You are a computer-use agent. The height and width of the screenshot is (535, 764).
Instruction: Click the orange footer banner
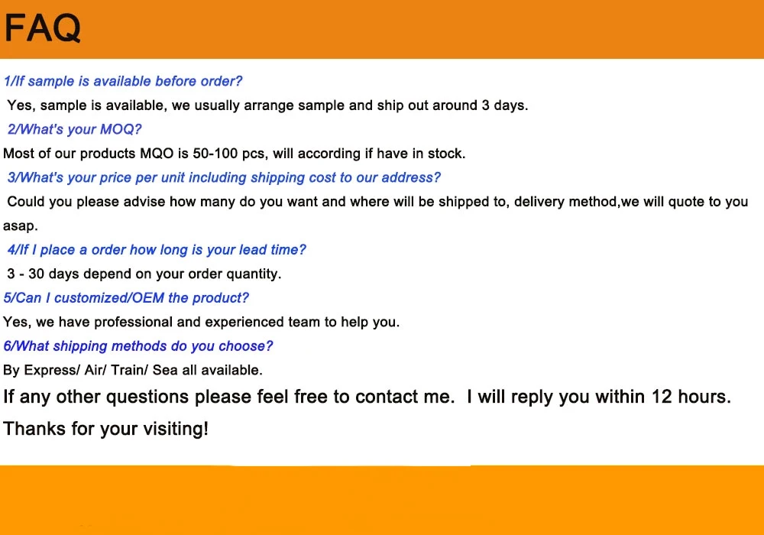click(x=382, y=501)
